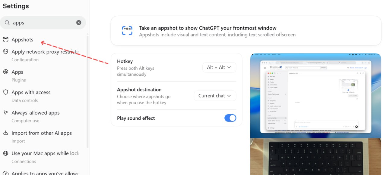The width and height of the screenshot is (386, 175).
Task: Click the 'Plugins' category label
Action: pos(19,80)
